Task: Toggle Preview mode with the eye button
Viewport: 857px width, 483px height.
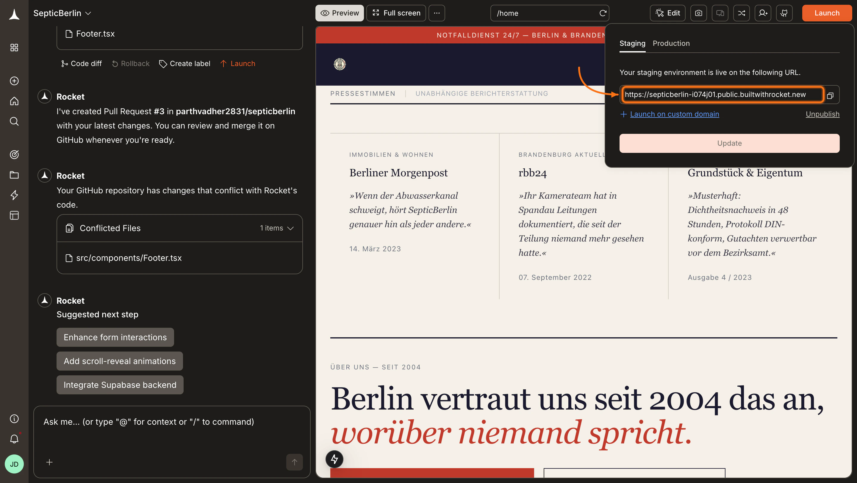Action: click(x=339, y=13)
